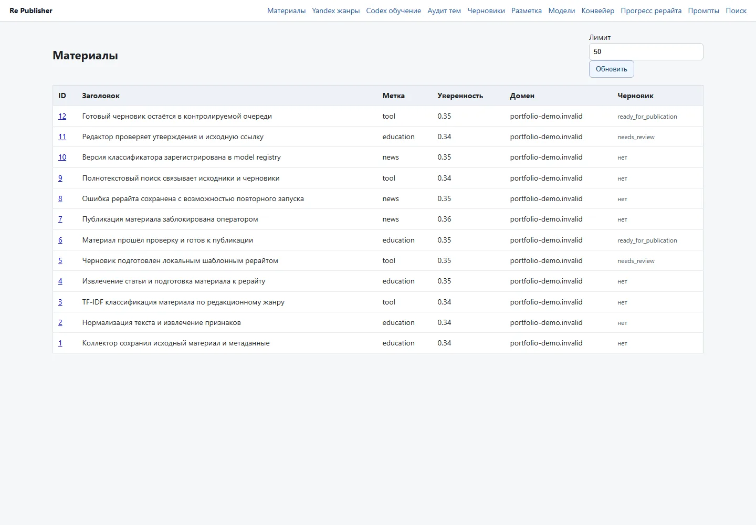
Task: Select title 'Черновик подготовлен локальным шаблонным рерайтом'
Action: tap(180, 260)
